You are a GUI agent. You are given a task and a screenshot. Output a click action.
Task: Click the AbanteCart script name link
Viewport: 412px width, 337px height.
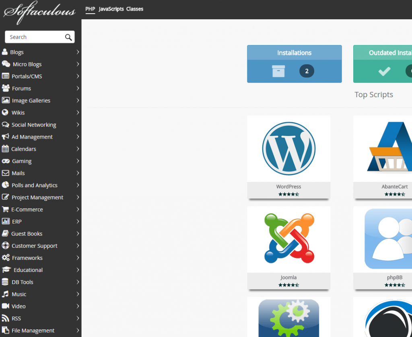pos(395,187)
